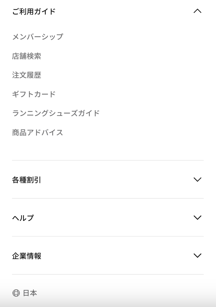Screen dimensions: 216x307
Task: Open the メンバーシップ link
Action: pyautogui.click(x=38, y=37)
